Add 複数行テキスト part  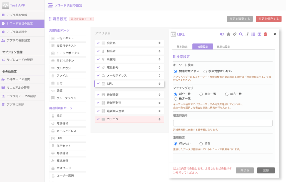(67, 46)
